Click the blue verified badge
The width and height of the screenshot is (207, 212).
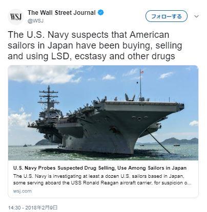pos(101,12)
